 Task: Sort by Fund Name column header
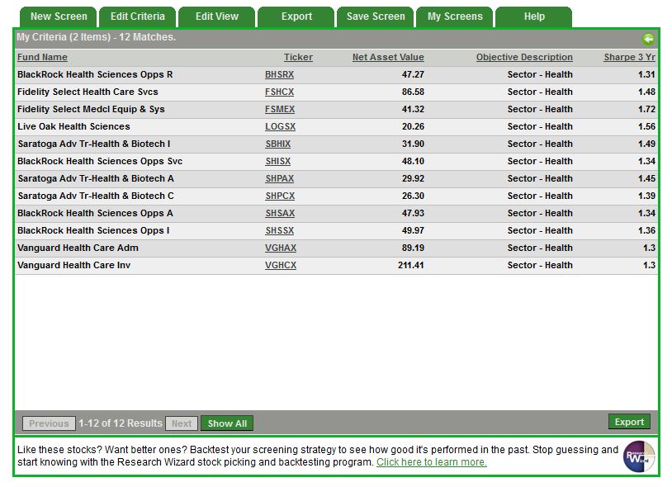42,58
